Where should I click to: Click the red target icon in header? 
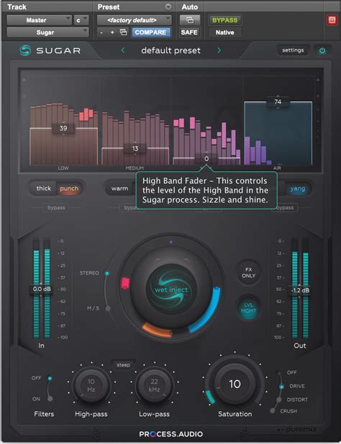332,20
